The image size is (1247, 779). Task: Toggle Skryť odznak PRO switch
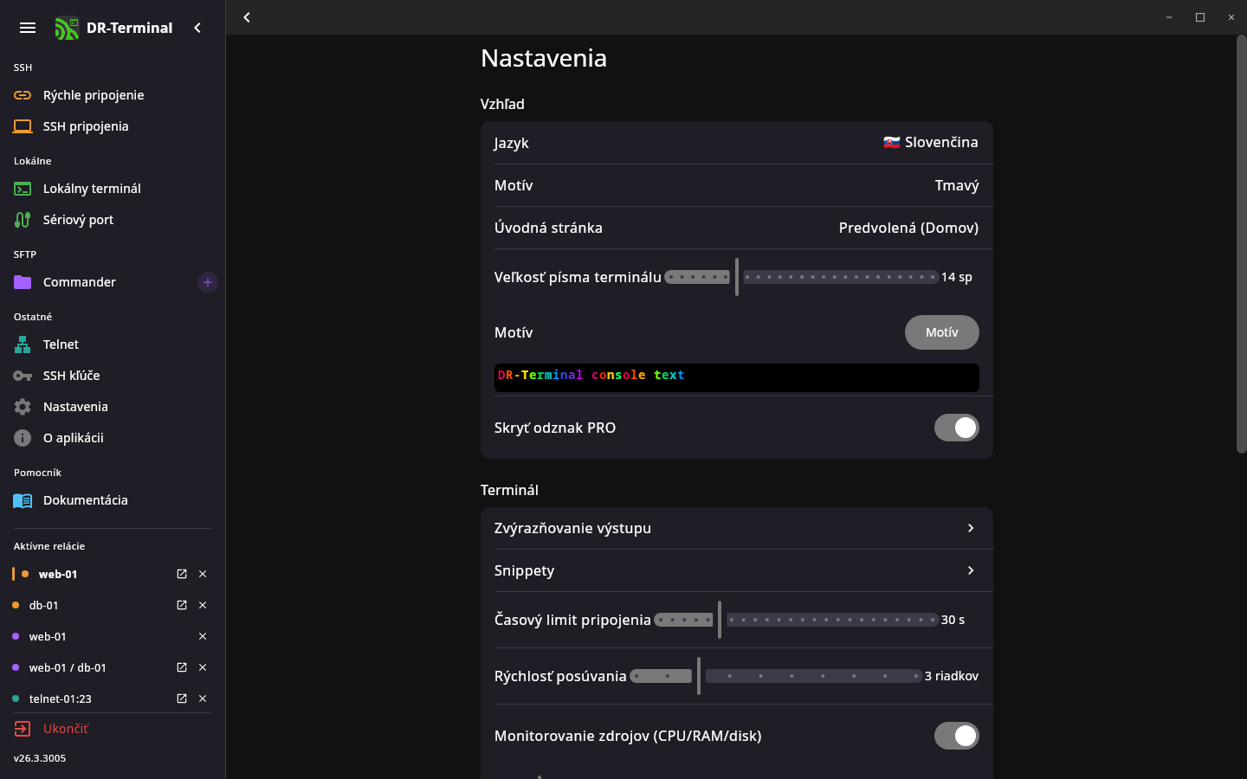pos(957,428)
